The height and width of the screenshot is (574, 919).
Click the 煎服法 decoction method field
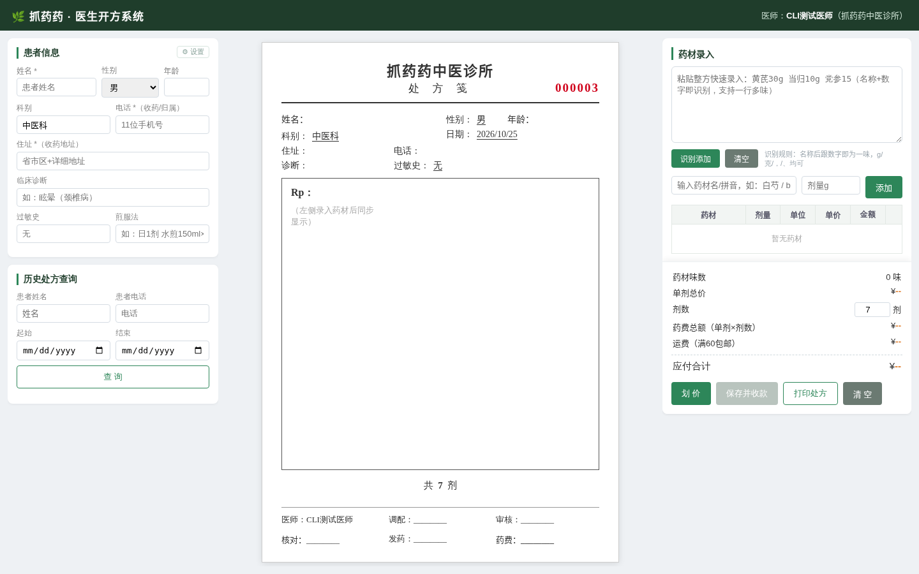(162, 234)
